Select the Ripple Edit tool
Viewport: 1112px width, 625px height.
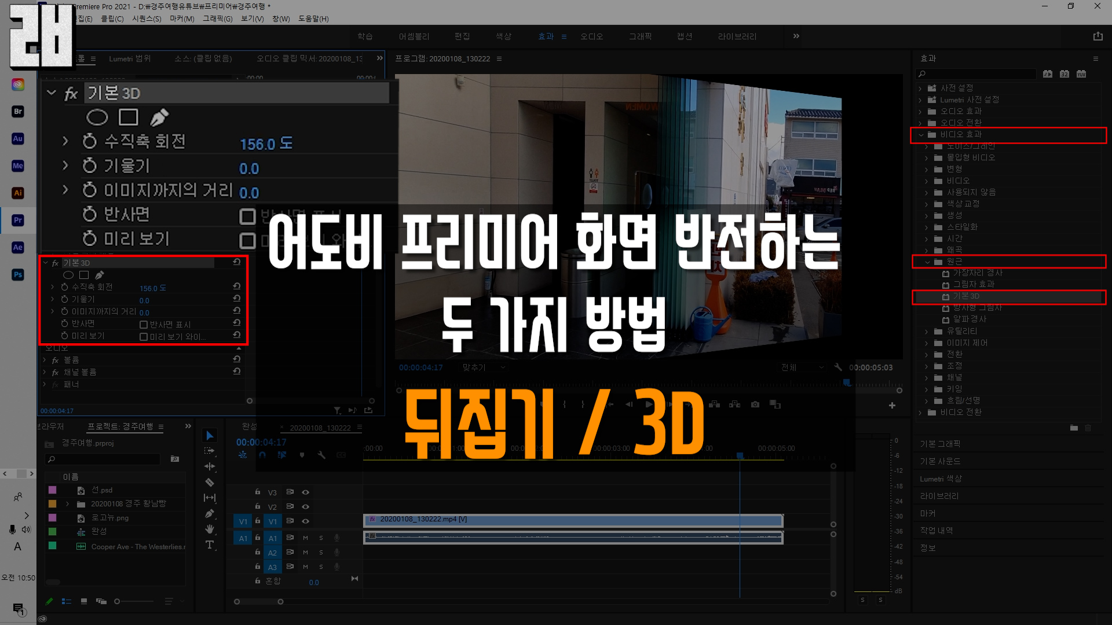(210, 466)
